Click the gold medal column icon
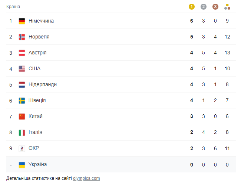The width and height of the screenshot is (241, 185). (x=192, y=6)
